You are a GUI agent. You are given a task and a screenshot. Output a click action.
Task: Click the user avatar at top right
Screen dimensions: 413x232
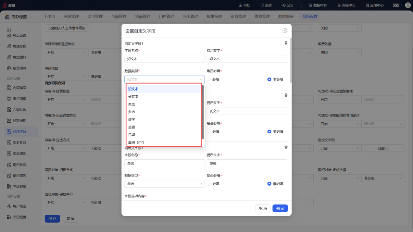pos(408,5)
